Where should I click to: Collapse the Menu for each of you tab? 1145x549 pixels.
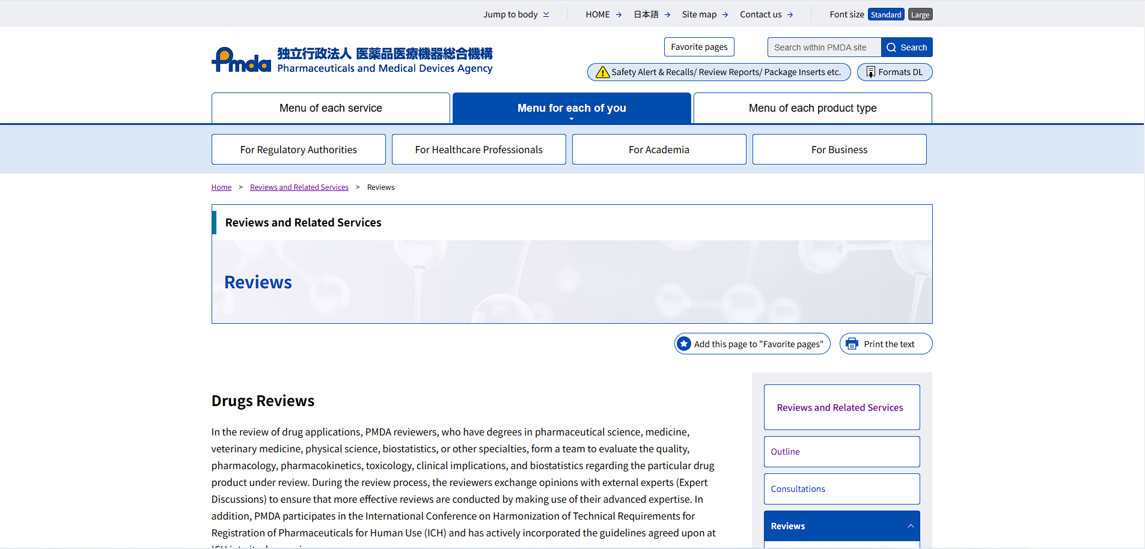pos(571,108)
